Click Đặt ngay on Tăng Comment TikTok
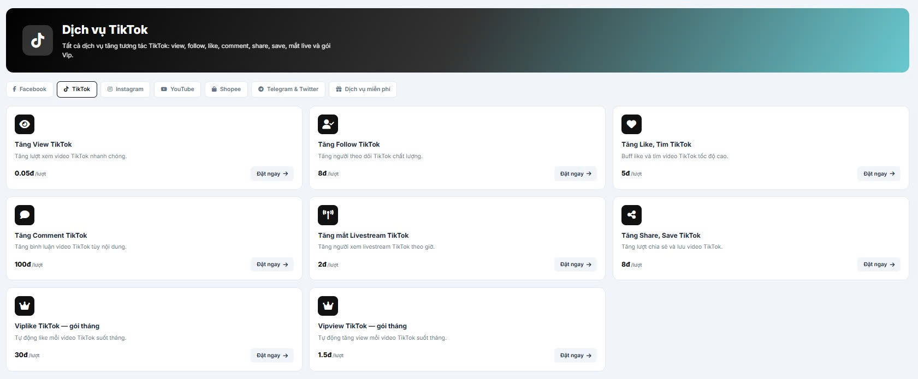The image size is (918, 379). point(272,264)
